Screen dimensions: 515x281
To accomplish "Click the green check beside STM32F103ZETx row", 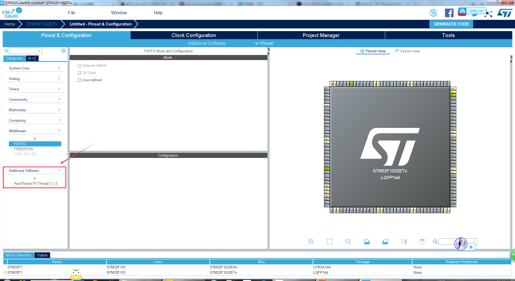I will point(5,272).
